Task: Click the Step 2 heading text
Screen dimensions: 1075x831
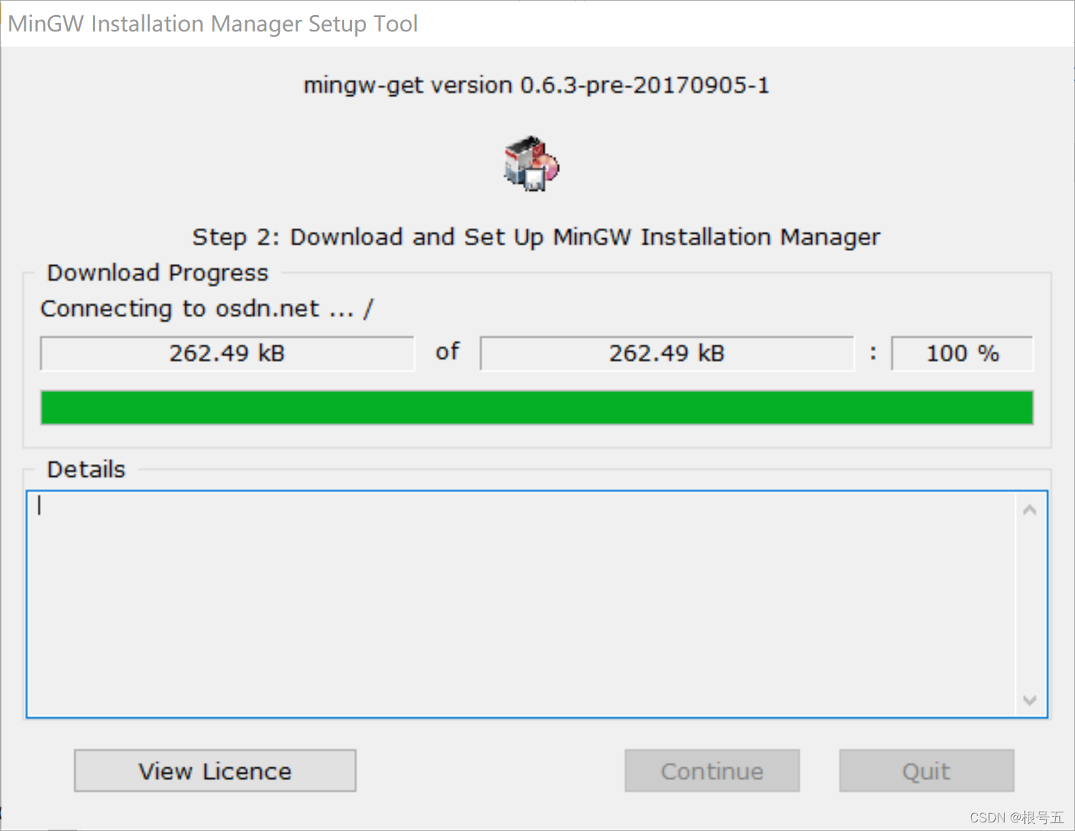Action: pyautogui.click(x=536, y=237)
